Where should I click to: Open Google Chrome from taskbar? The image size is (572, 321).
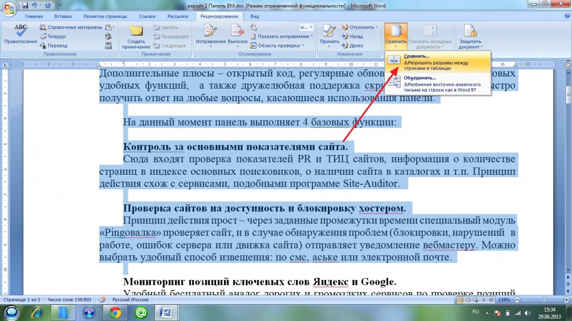click(x=115, y=313)
